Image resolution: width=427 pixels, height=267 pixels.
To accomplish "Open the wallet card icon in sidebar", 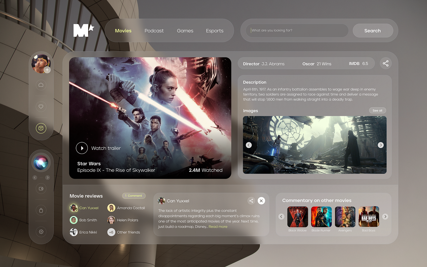I will click(41, 189).
